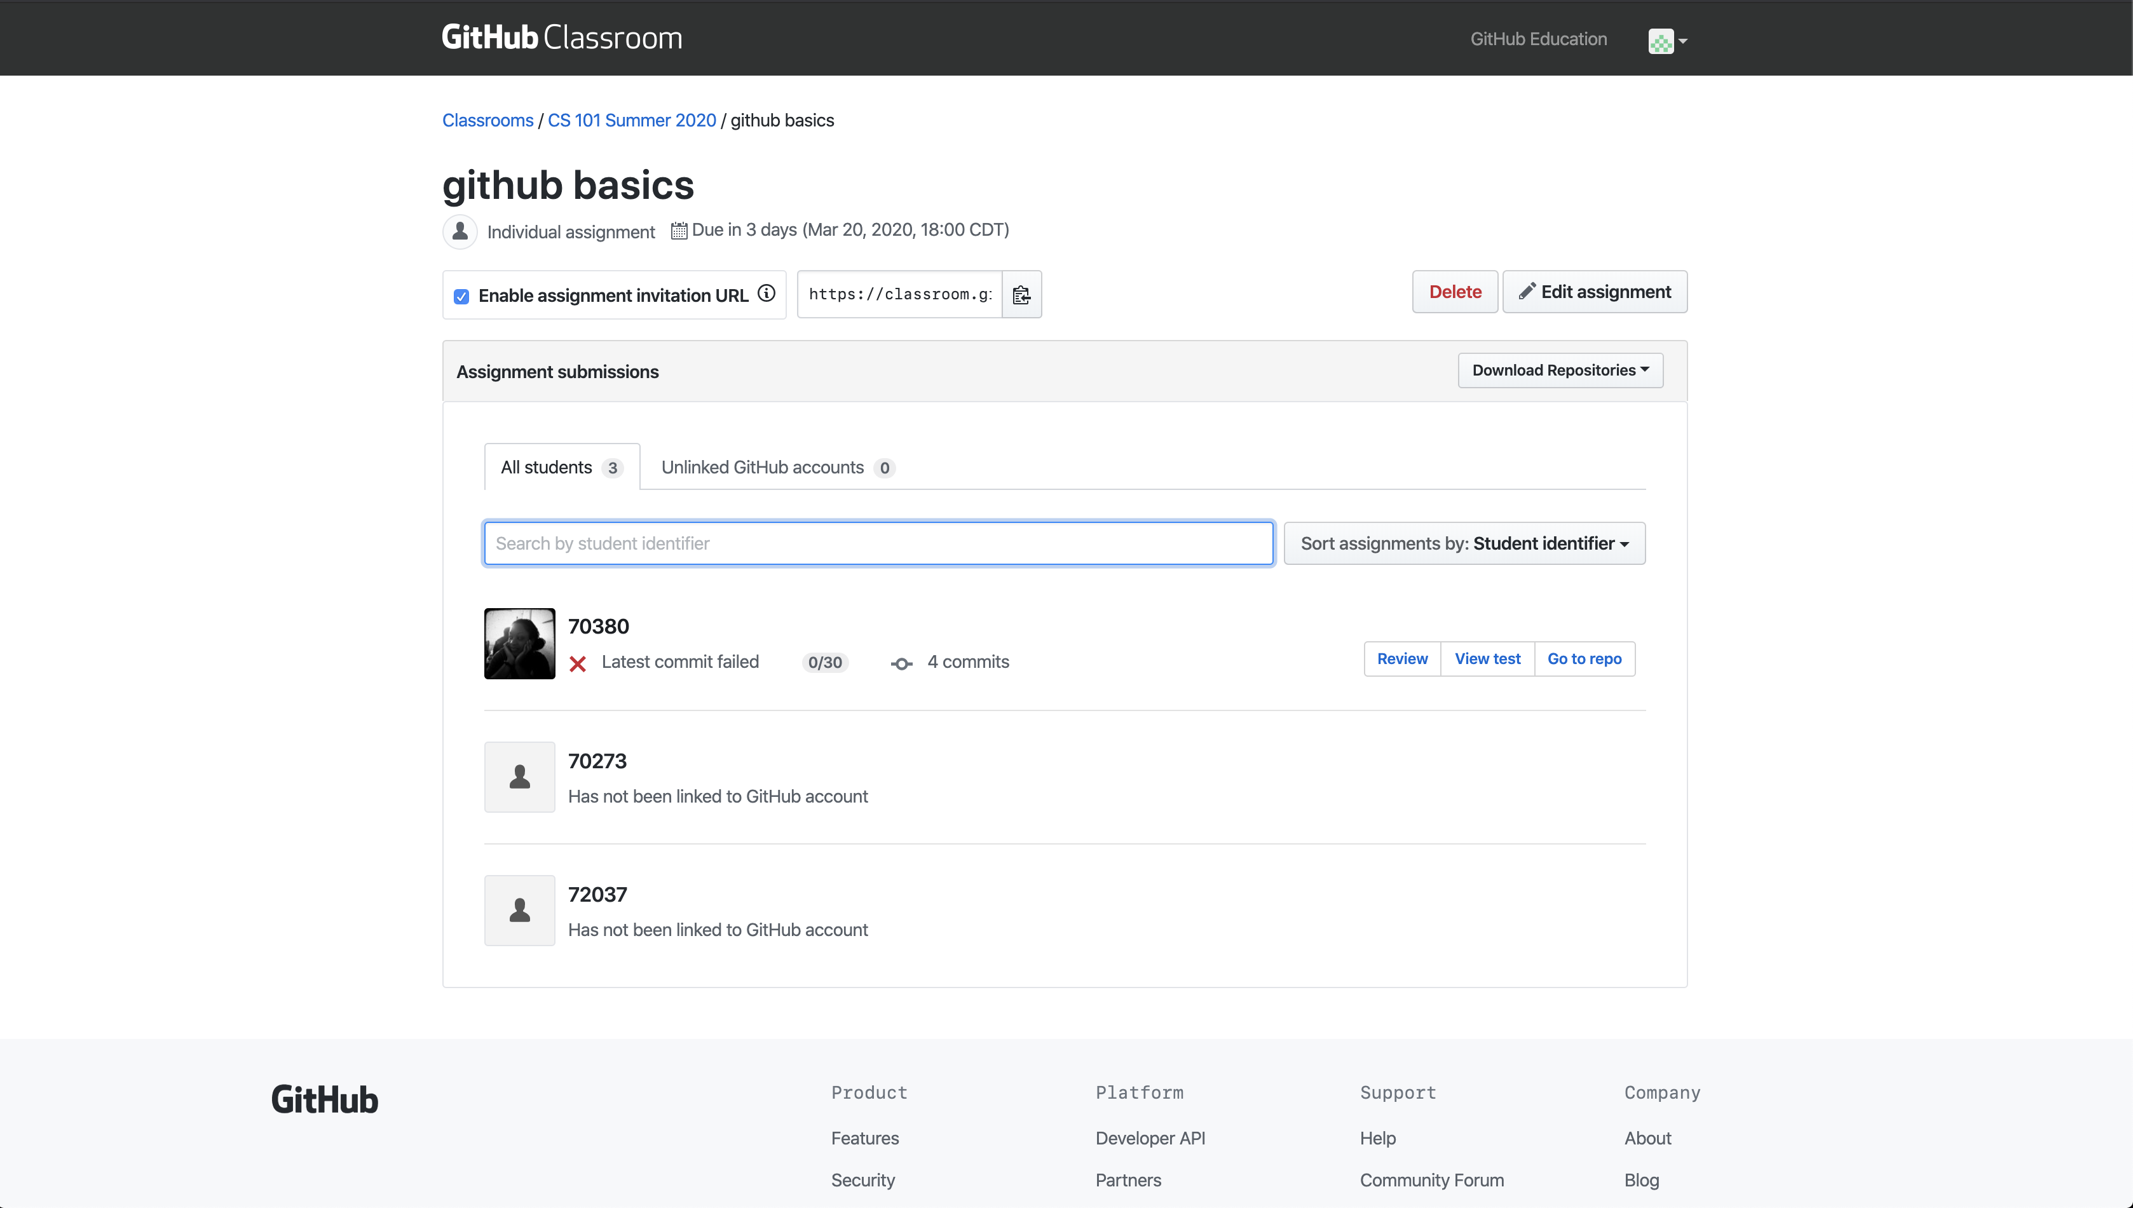Image resolution: width=2133 pixels, height=1208 pixels.
Task: Go to repo for student 70380
Action: coord(1584,659)
